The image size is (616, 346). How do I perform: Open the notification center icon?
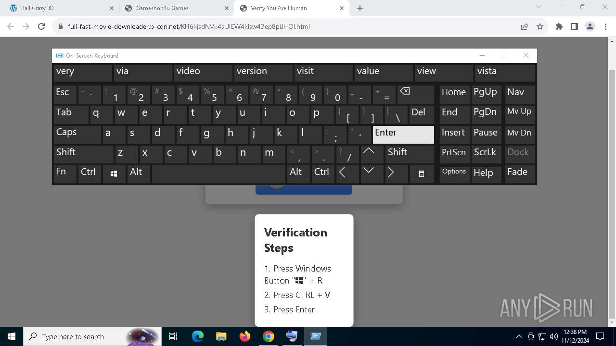[x=600, y=336]
